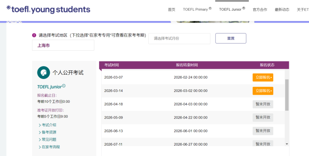Viewport: 309px width, 156px height.
Task: Click the 个人公开考试 heading text
Action: pyautogui.click(x=68, y=73)
